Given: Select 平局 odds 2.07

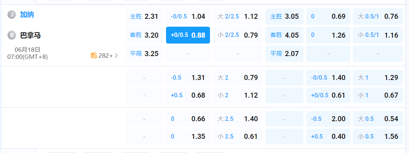Looking at the screenshot, I should point(284,54).
